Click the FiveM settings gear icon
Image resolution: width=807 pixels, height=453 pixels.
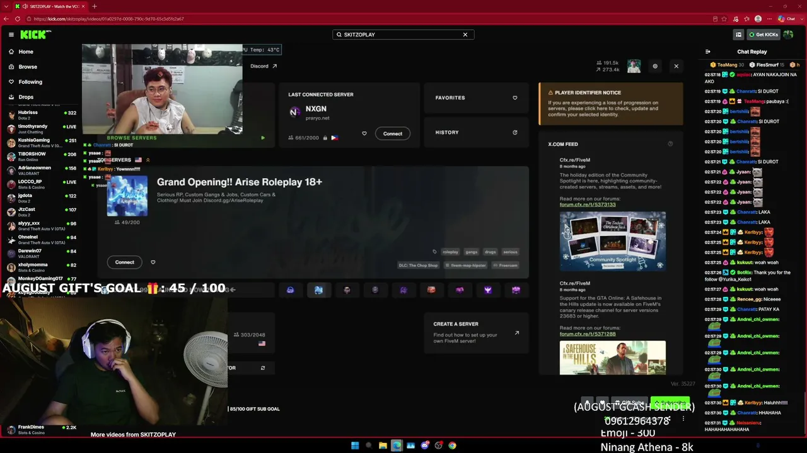pyautogui.click(x=655, y=66)
